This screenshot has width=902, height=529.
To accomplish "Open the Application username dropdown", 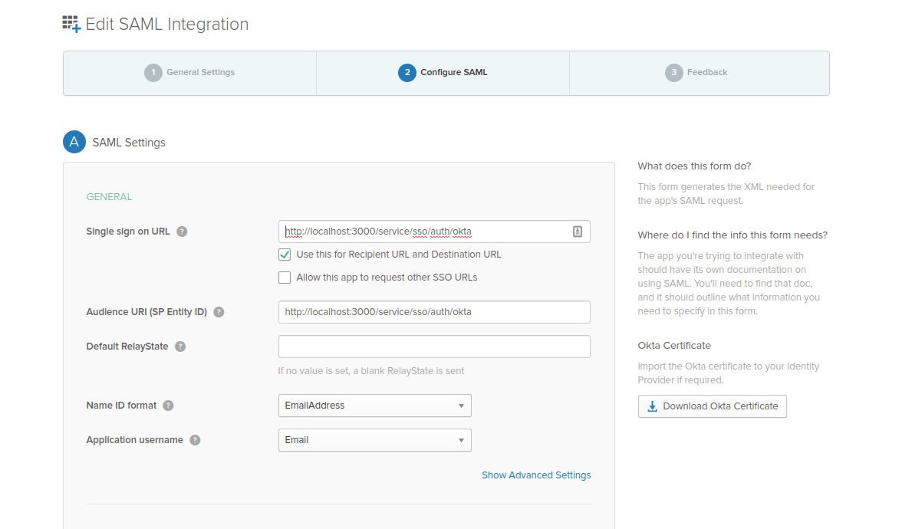I will point(374,439).
